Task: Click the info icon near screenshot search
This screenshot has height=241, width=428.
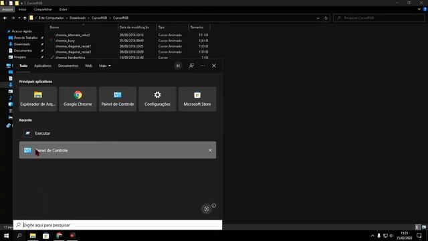Action: pyautogui.click(x=214, y=206)
